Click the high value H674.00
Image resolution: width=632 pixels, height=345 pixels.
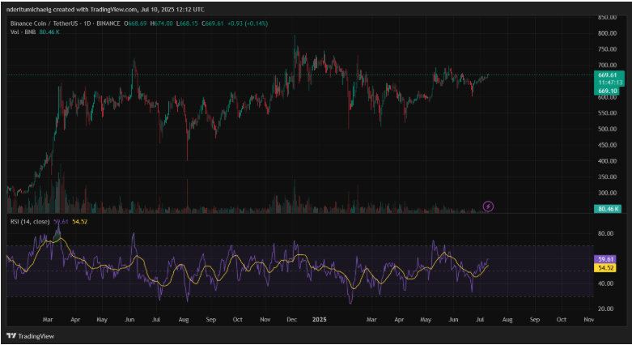pos(161,23)
